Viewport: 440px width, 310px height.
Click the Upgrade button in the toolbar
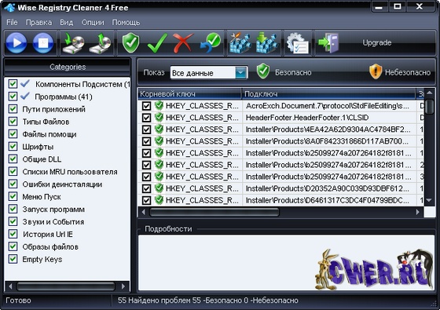coord(377,42)
